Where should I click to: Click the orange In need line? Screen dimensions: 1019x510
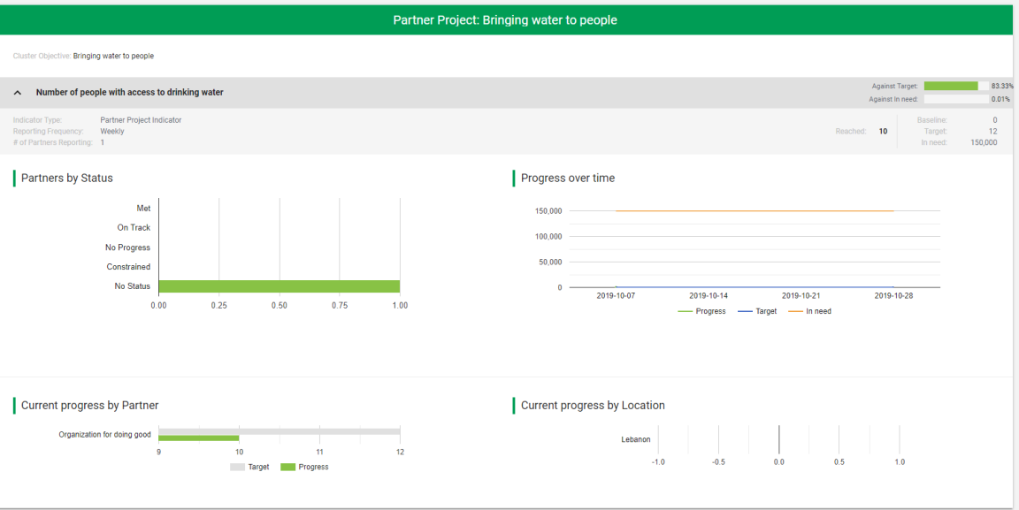click(754, 210)
